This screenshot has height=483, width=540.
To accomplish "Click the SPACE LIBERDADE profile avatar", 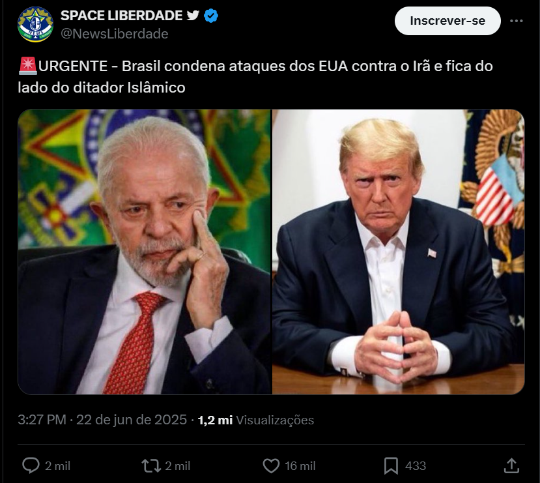I will [35, 25].
